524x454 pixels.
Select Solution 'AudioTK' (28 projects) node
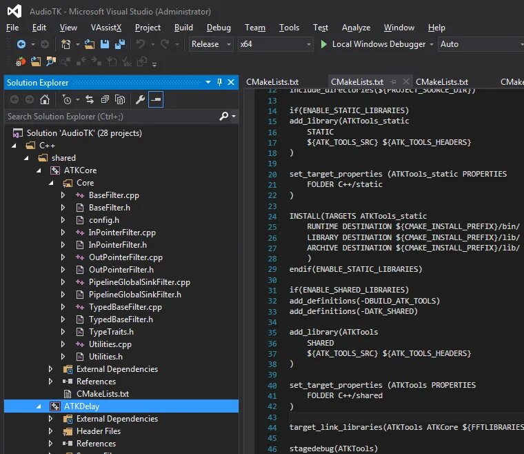[x=84, y=133]
